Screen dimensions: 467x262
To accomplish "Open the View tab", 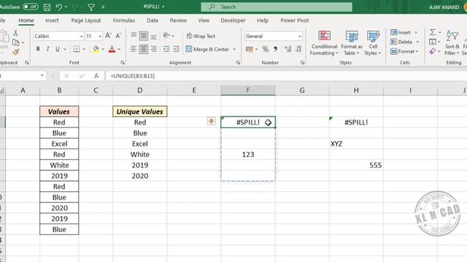I will (x=204, y=20).
